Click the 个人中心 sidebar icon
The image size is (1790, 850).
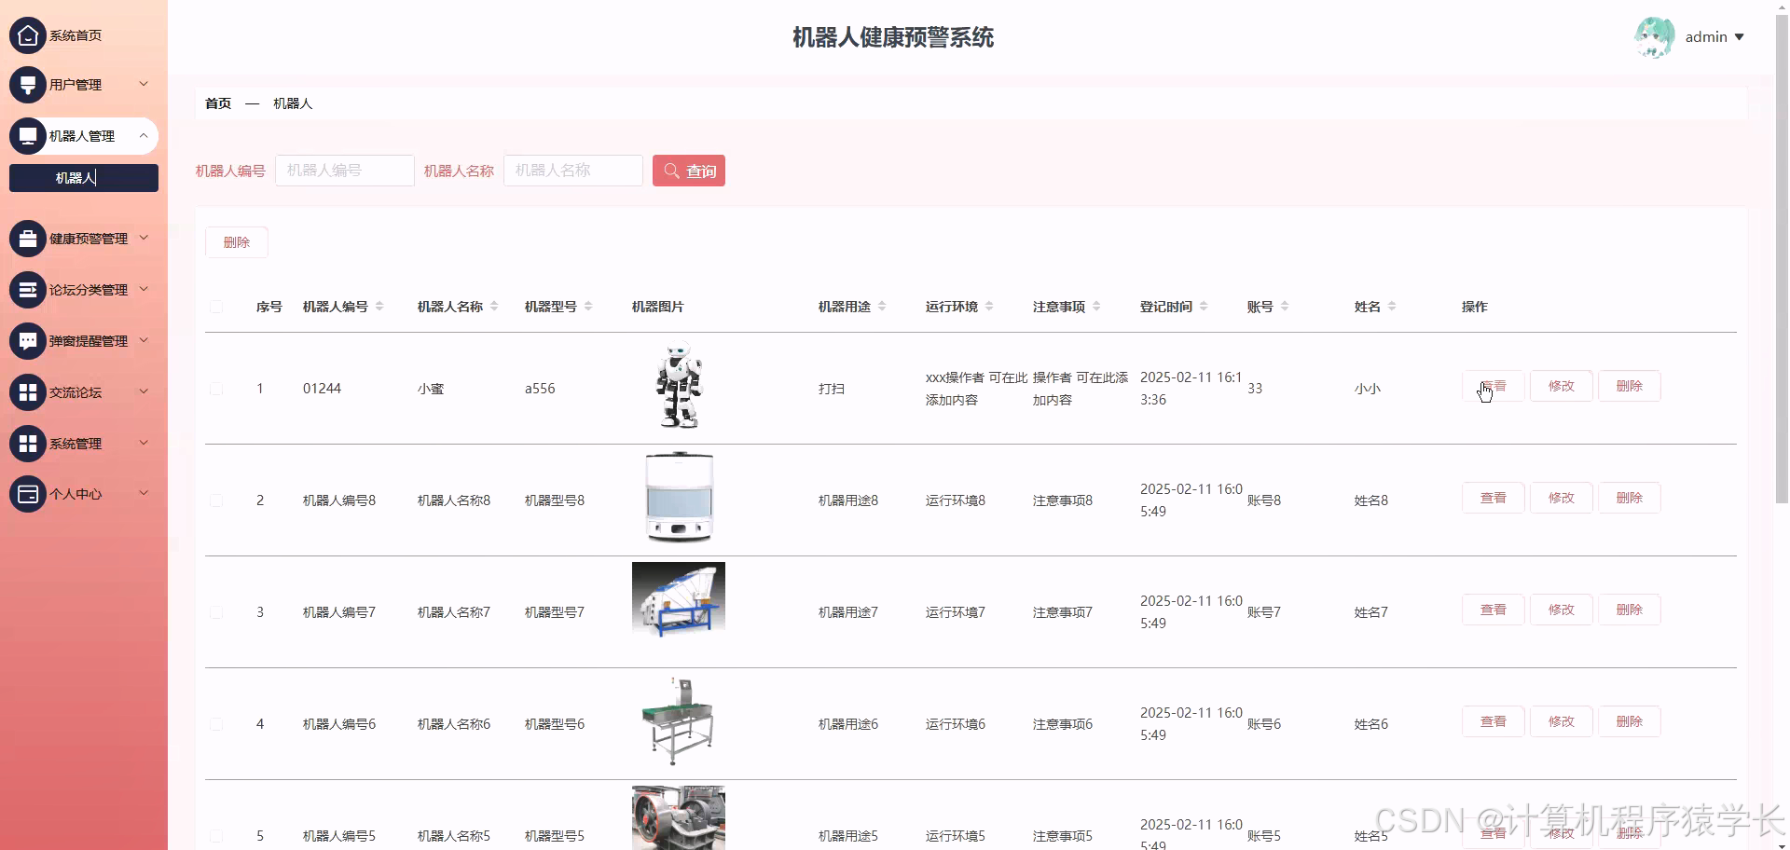[27, 494]
